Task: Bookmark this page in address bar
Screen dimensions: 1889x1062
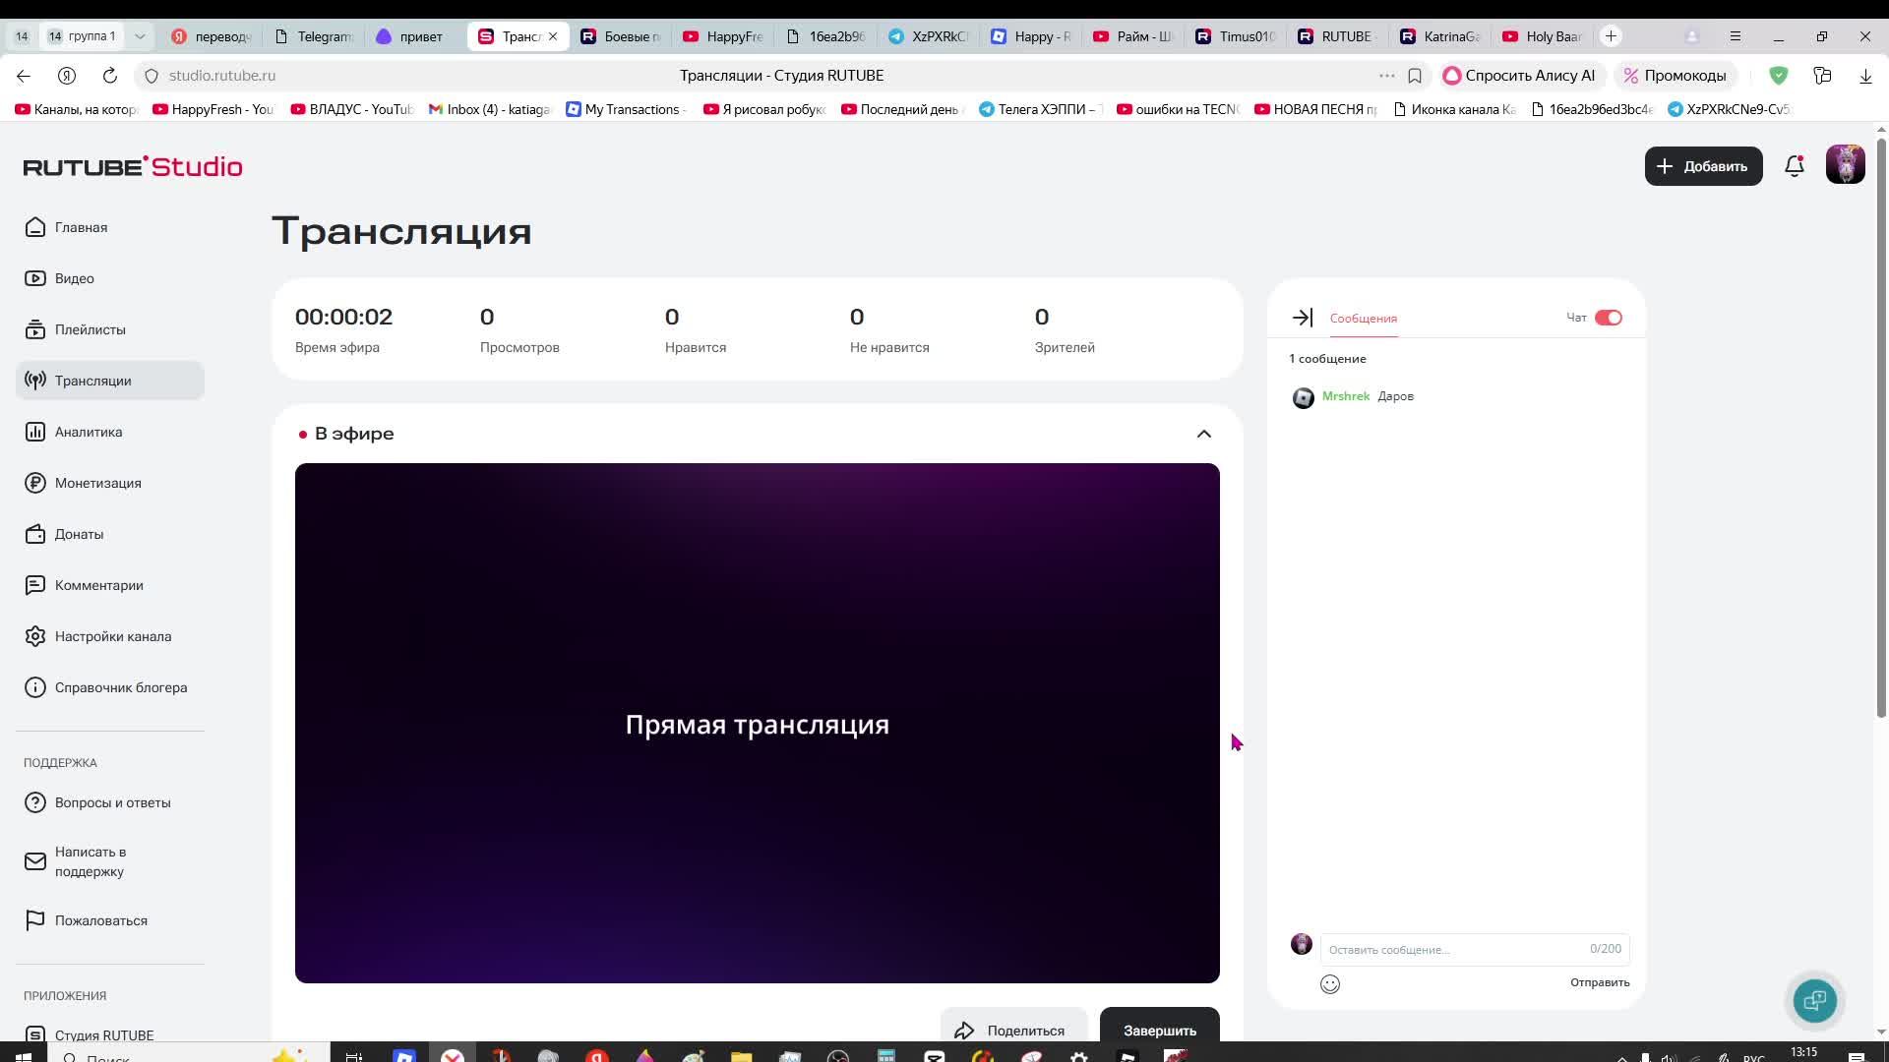Action: click(x=1415, y=76)
